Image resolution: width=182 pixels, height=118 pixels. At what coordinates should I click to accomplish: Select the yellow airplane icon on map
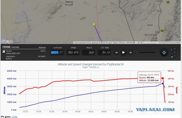(x=94, y=25)
